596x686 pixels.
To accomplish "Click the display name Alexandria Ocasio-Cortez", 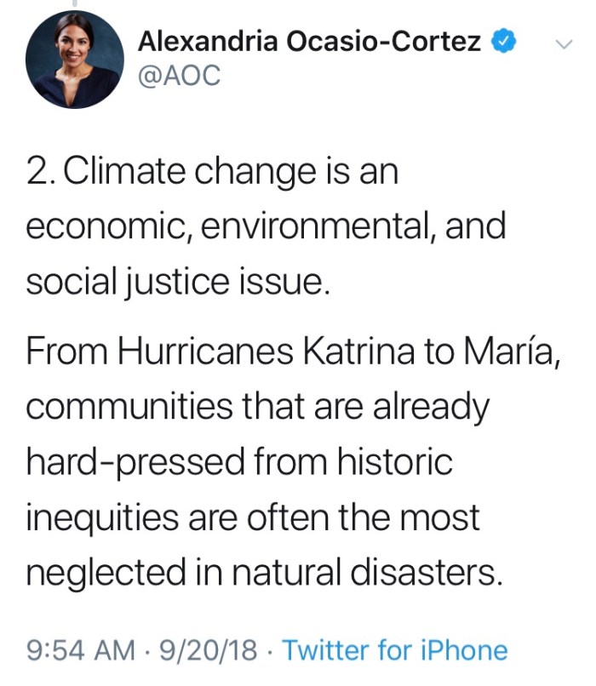I will pos(310,40).
